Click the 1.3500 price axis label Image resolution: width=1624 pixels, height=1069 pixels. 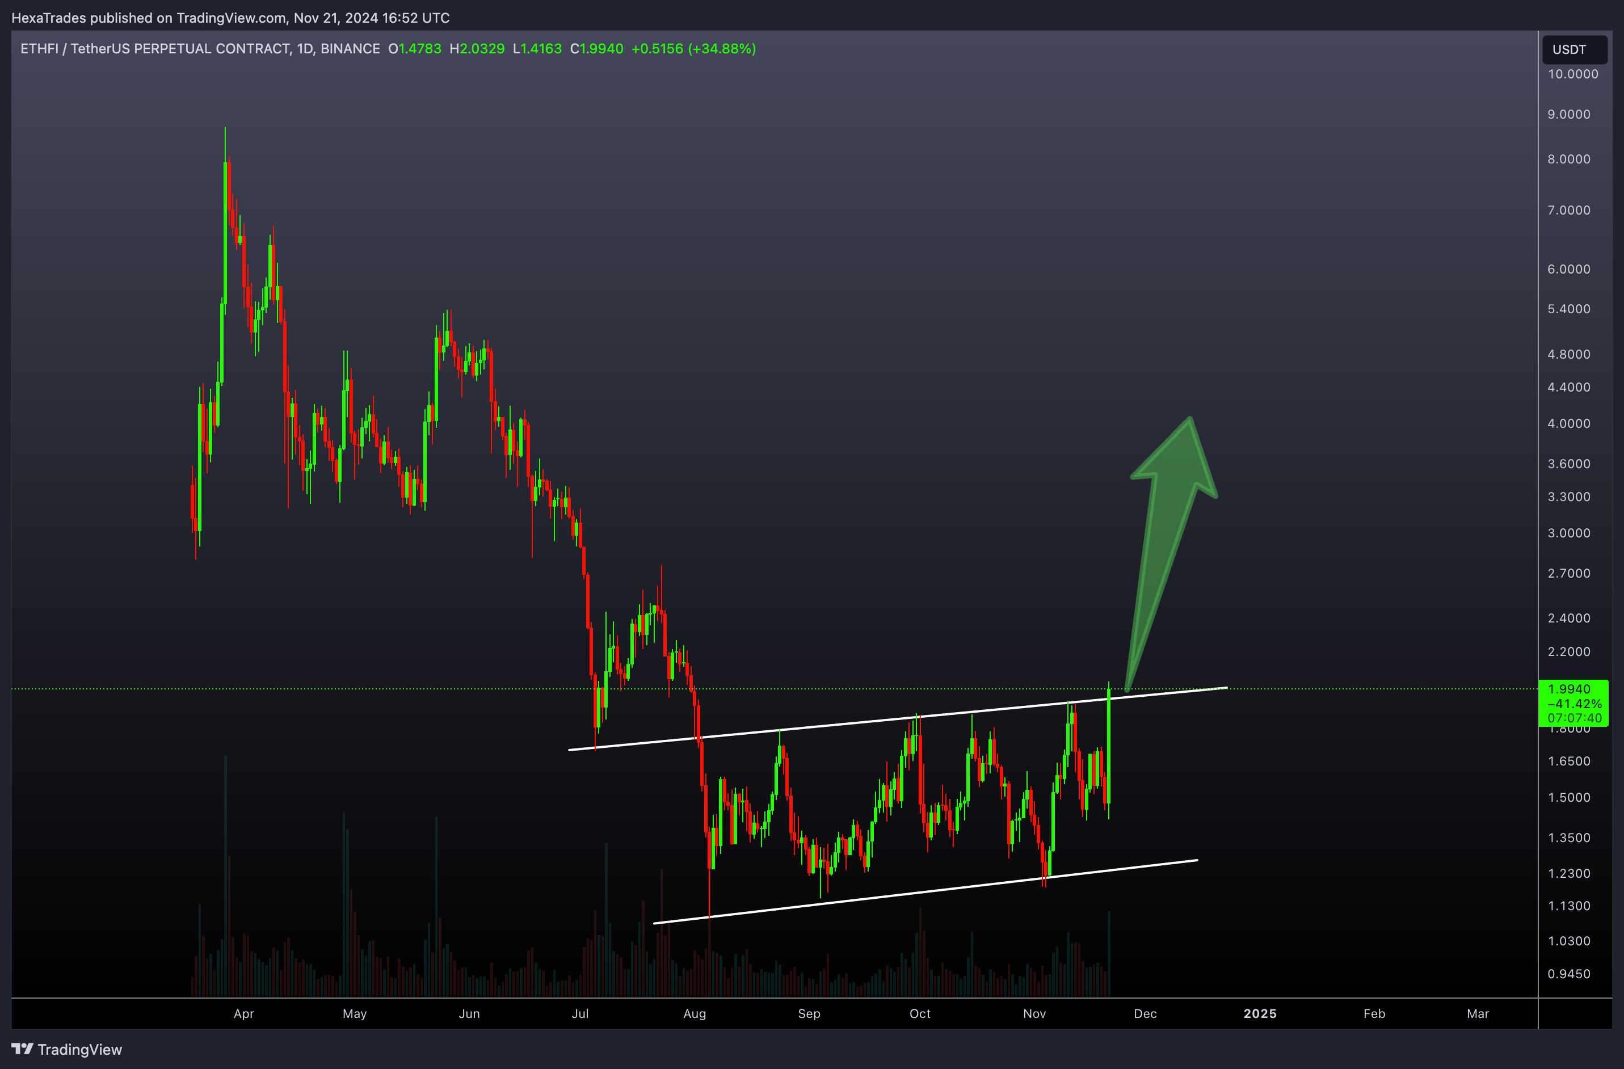pyautogui.click(x=1569, y=837)
